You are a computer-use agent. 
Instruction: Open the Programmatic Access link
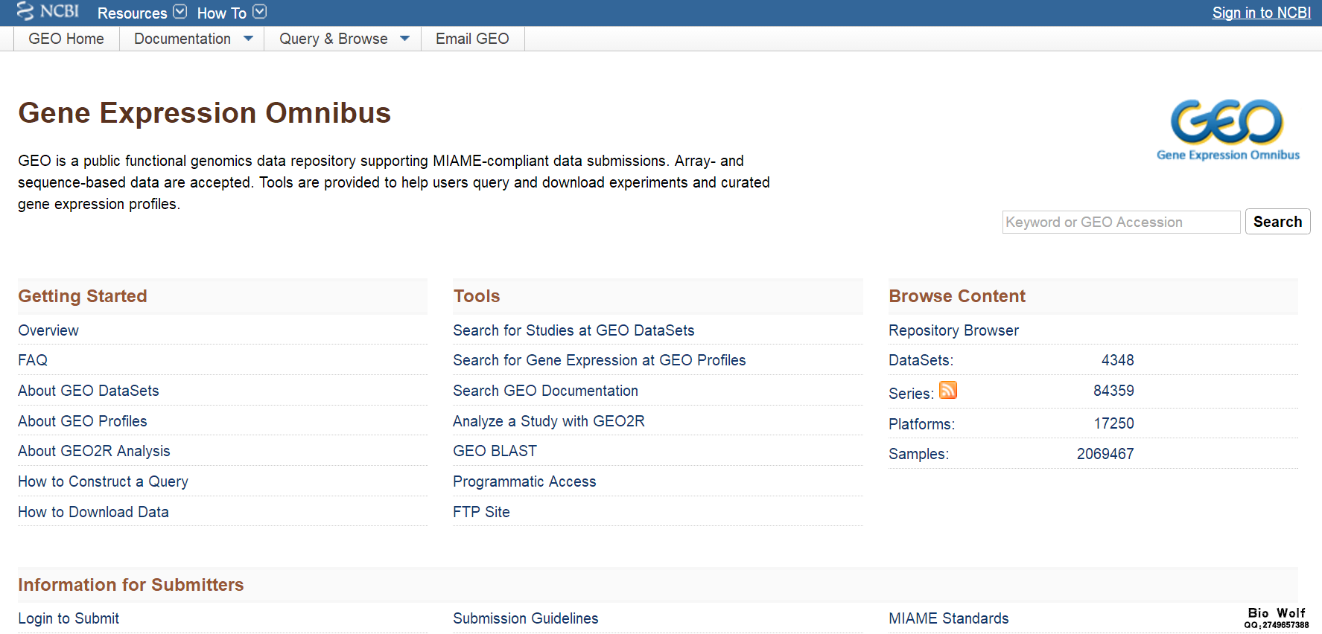[524, 481]
